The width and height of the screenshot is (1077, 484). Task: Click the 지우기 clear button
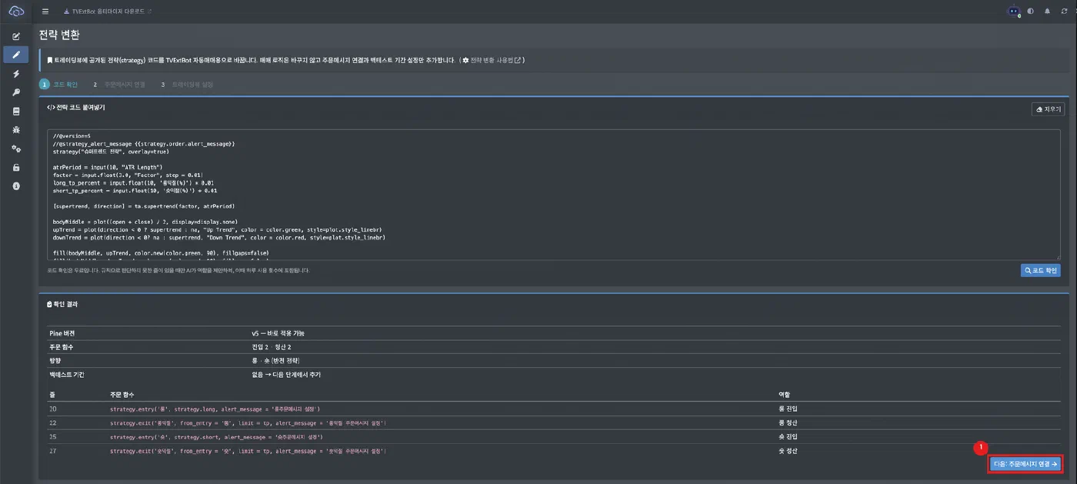[1048, 109]
